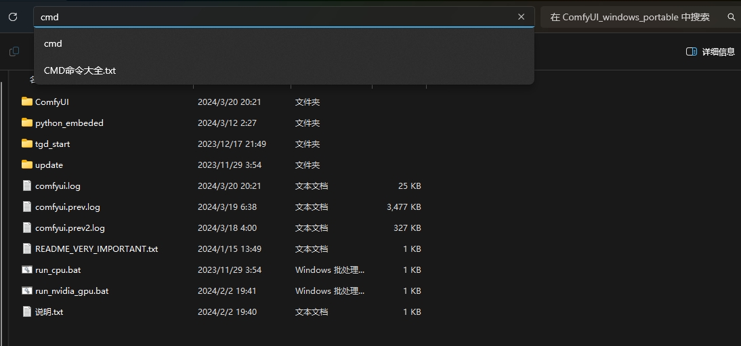Click the 说明.txt file icon
The height and width of the screenshot is (346, 741).
tap(27, 312)
